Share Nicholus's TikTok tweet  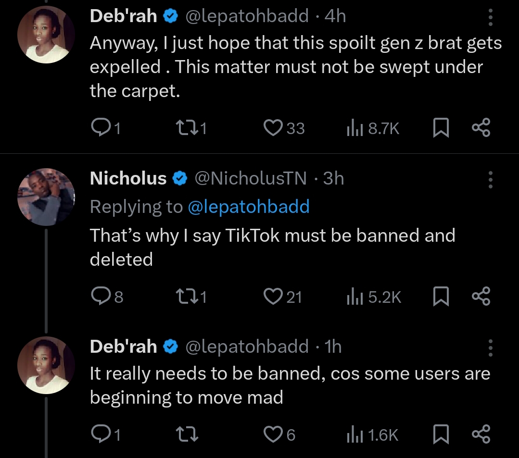pos(481,297)
